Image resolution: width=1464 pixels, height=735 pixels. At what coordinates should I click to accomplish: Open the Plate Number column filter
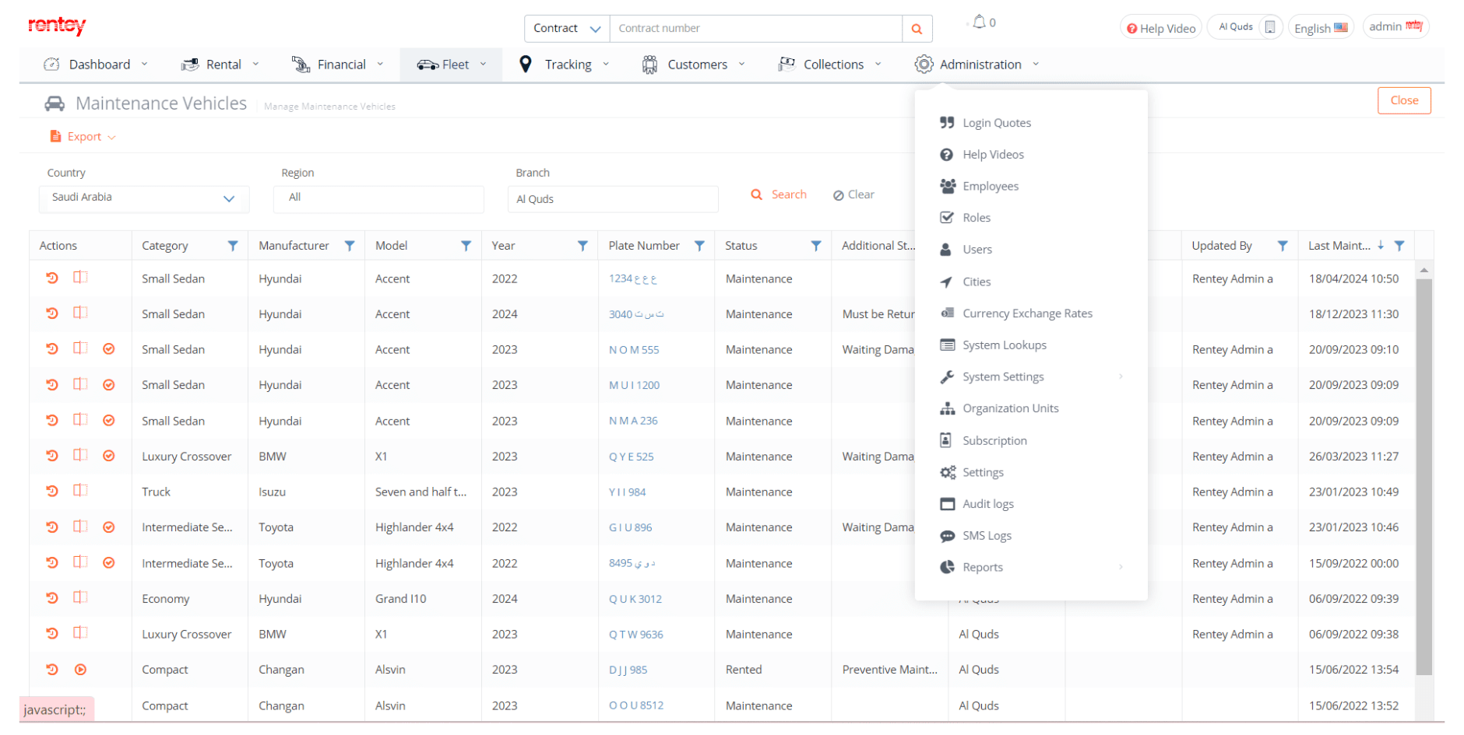tap(699, 246)
